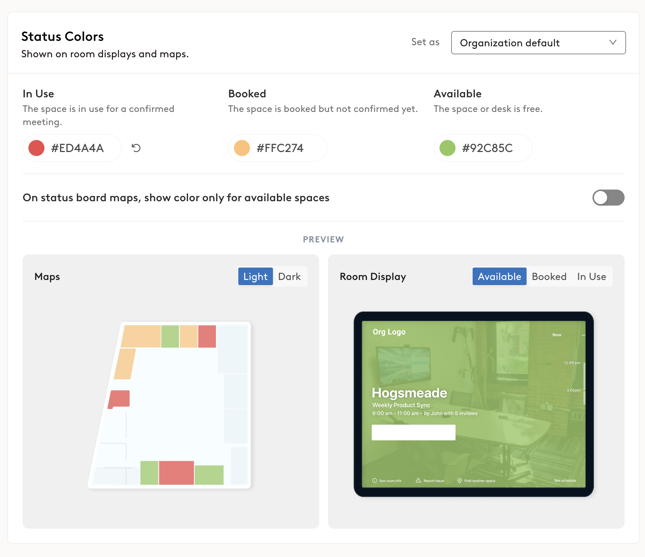Click the floor map preview thumbnail
Image resolution: width=645 pixels, height=557 pixels.
coord(170,405)
